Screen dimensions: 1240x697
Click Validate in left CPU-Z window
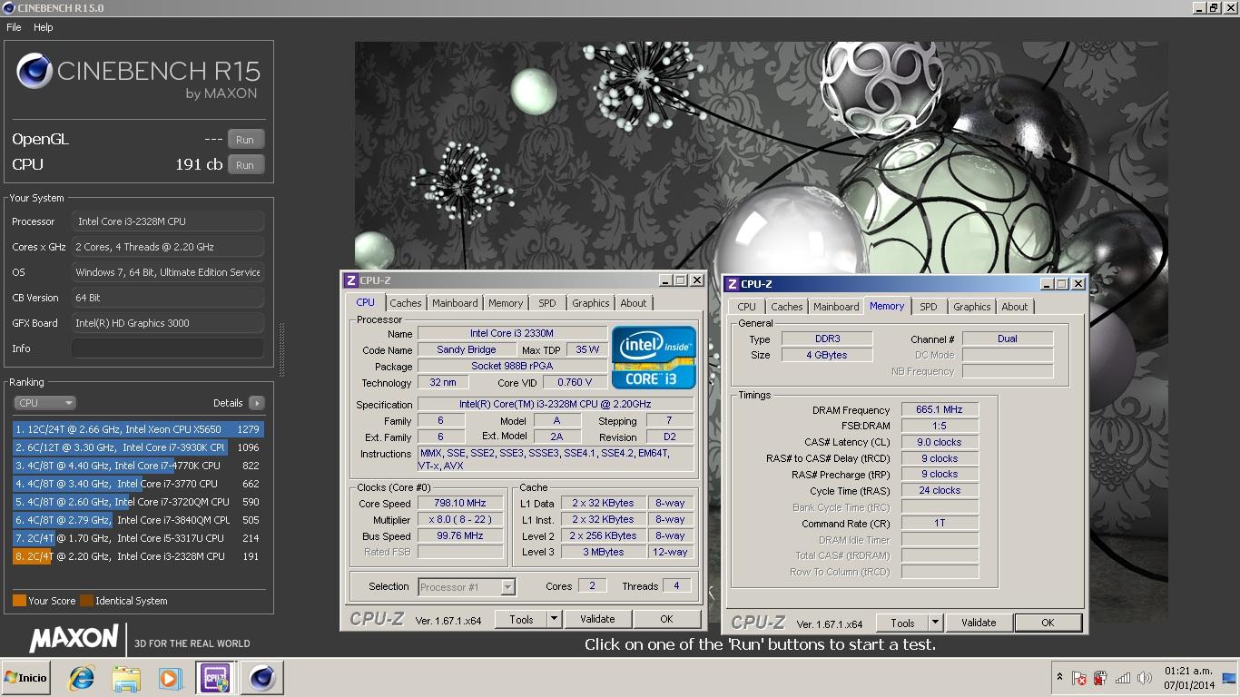597,619
